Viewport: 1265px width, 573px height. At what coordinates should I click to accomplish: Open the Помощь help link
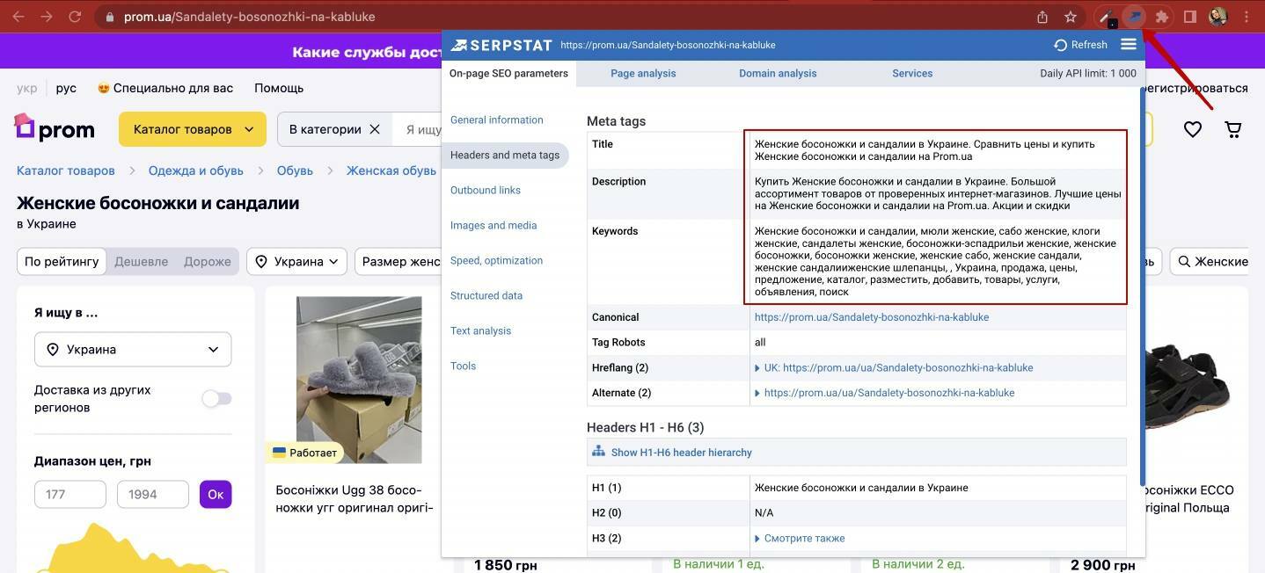pos(279,88)
